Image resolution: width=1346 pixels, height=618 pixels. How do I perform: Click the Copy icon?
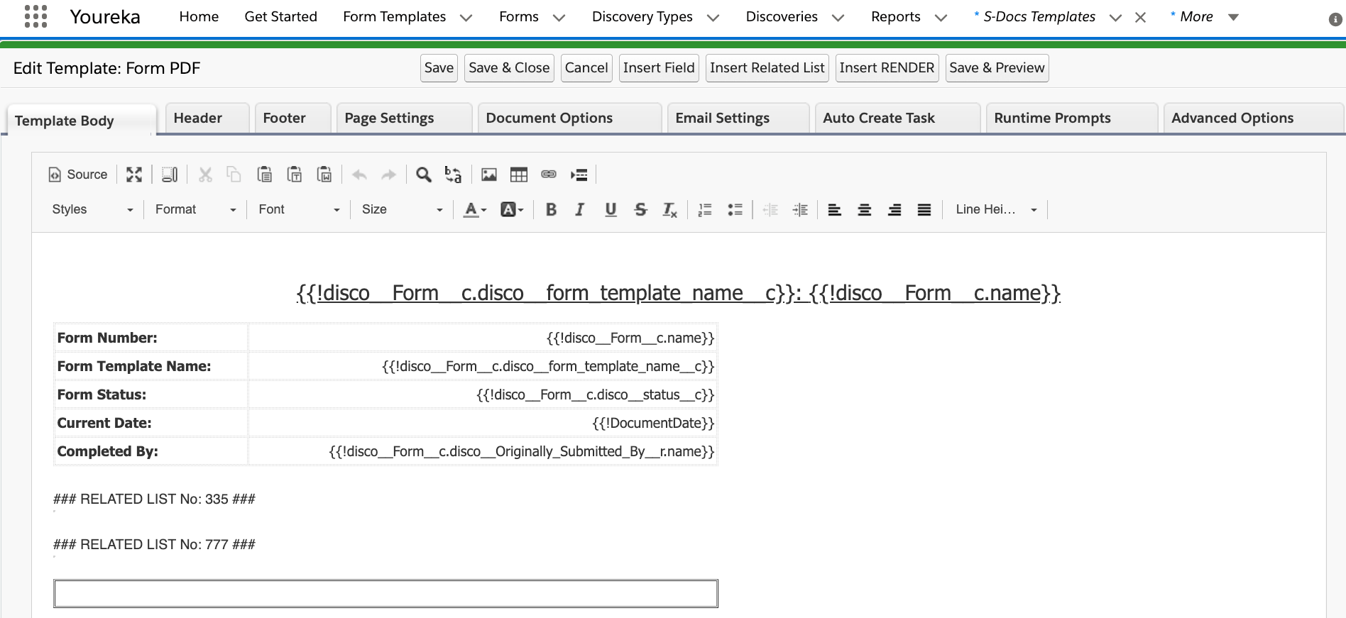pyautogui.click(x=234, y=175)
